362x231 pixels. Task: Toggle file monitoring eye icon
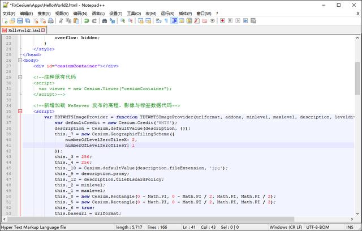click(x=213, y=21)
